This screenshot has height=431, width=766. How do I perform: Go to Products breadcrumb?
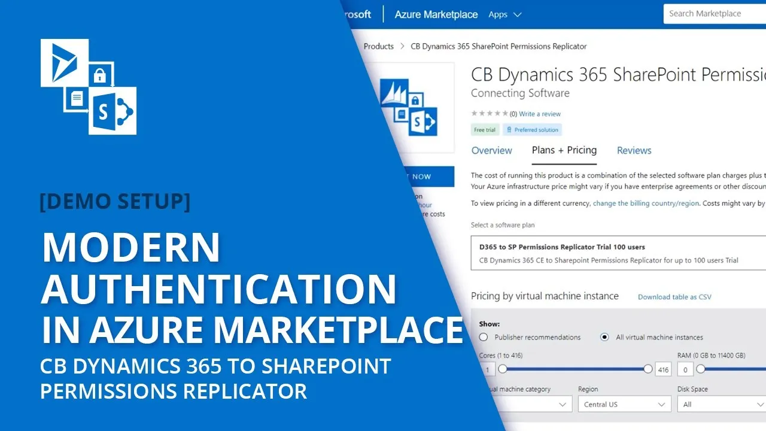[378, 46]
